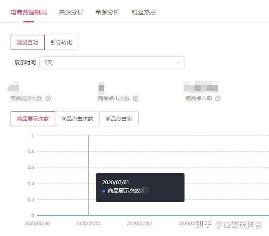Click the 商品点击率 summary metric label
The width and height of the screenshot is (269, 236).
[x=199, y=98]
